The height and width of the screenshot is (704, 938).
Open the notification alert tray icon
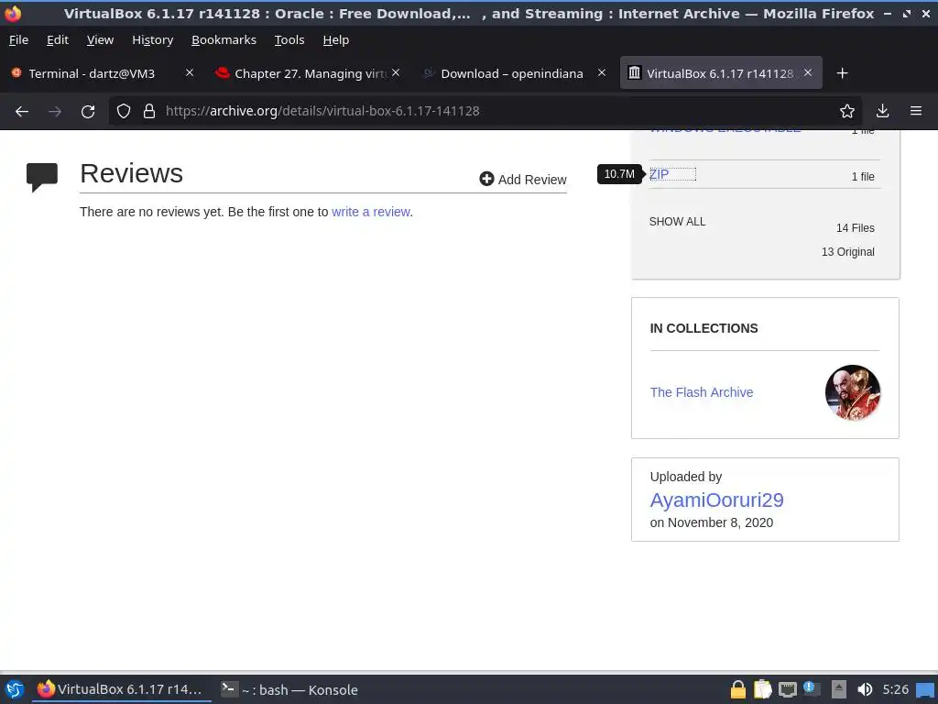coord(812,688)
